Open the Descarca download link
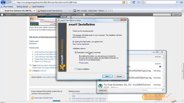The width and height of the screenshot is (184, 103). tap(33, 43)
